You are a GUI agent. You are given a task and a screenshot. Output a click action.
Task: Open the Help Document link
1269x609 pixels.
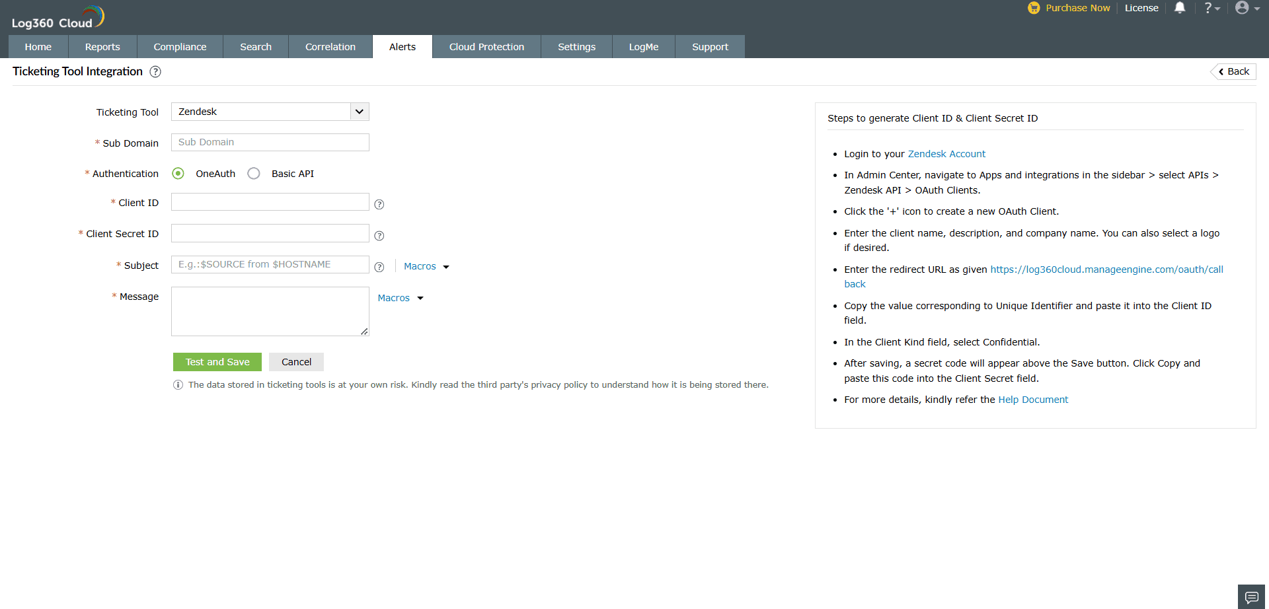(1033, 400)
